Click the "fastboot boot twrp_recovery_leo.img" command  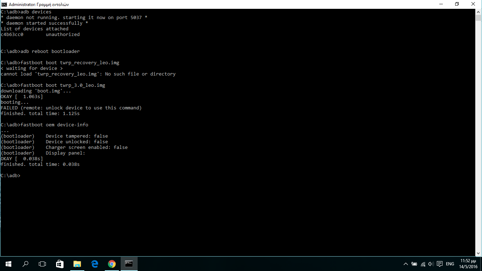[60, 63]
